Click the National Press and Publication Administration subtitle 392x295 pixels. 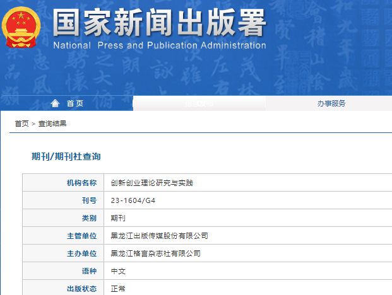pos(159,45)
